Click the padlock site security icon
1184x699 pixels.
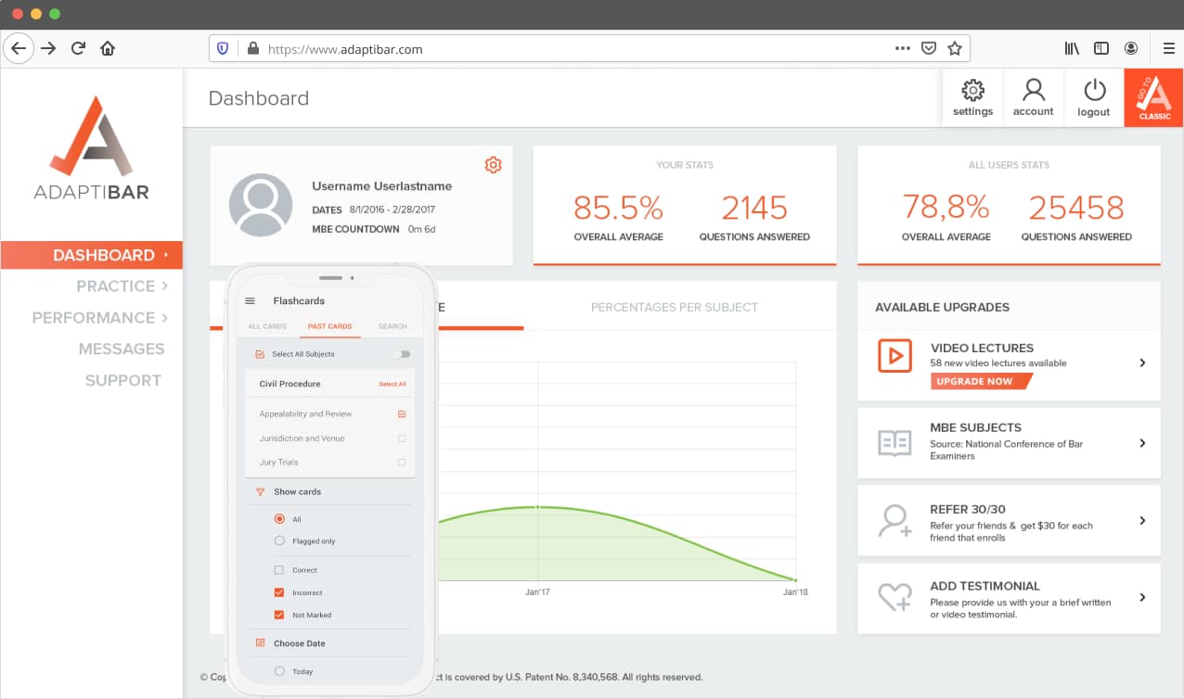tap(251, 48)
